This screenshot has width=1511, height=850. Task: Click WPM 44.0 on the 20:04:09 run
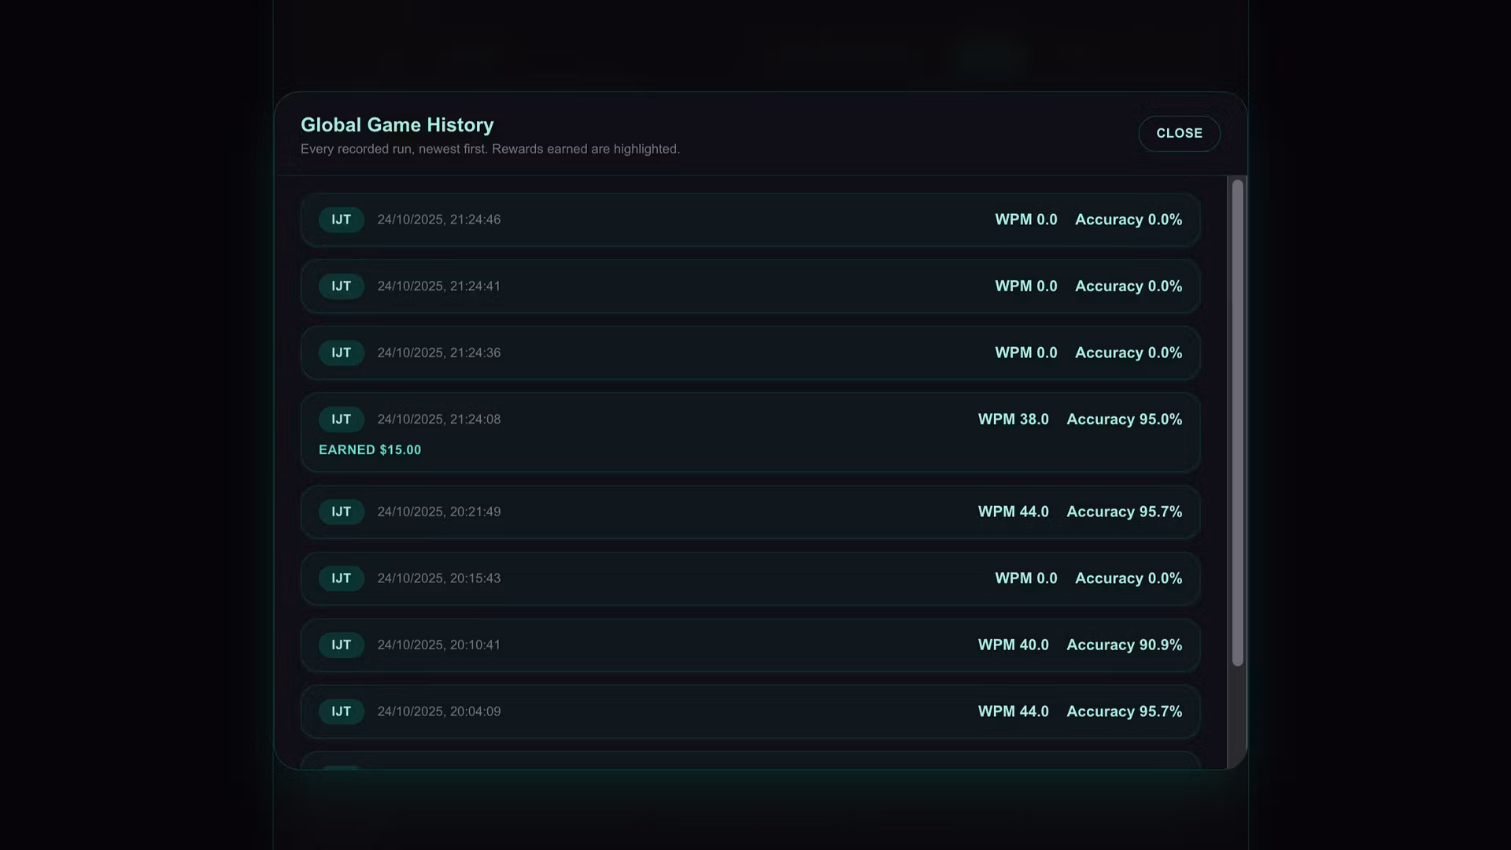coord(1013,711)
